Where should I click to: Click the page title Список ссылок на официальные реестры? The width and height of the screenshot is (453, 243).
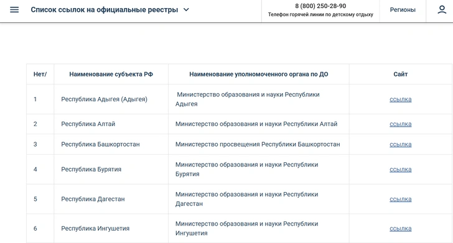[x=105, y=9]
